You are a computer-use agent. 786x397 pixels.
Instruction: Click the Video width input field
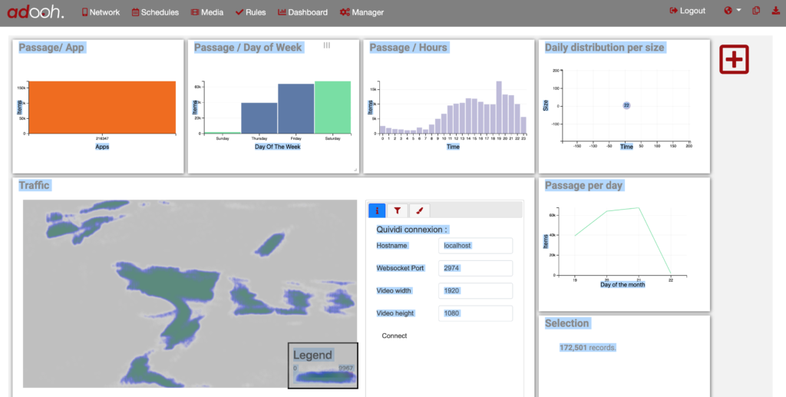tap(475, 291)
